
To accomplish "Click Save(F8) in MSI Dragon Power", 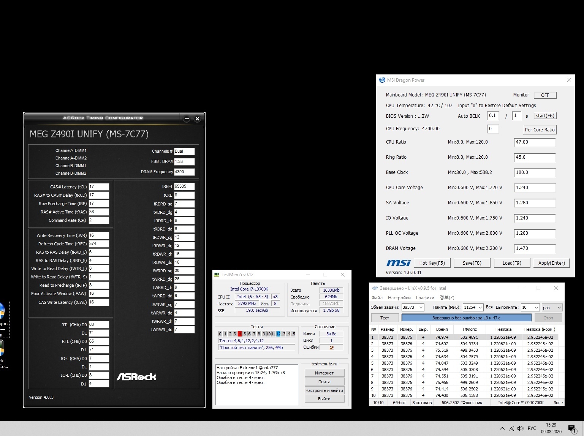I will tap(472, 263).
